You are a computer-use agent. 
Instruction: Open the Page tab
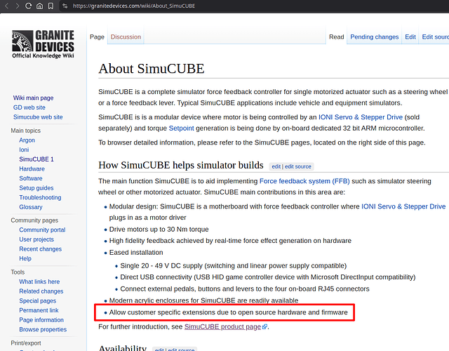pyautogui.click(x=97, y=37)
